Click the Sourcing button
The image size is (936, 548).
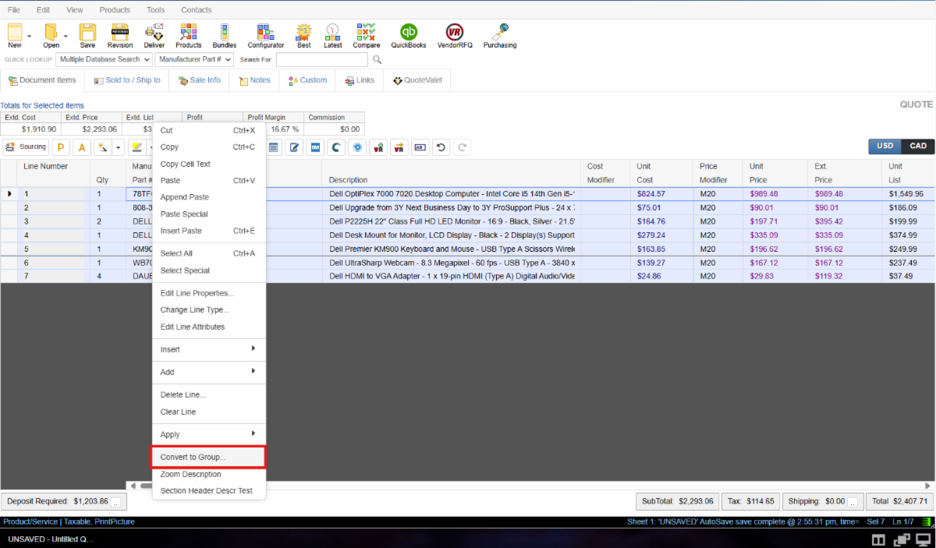(x=27, y=147)
